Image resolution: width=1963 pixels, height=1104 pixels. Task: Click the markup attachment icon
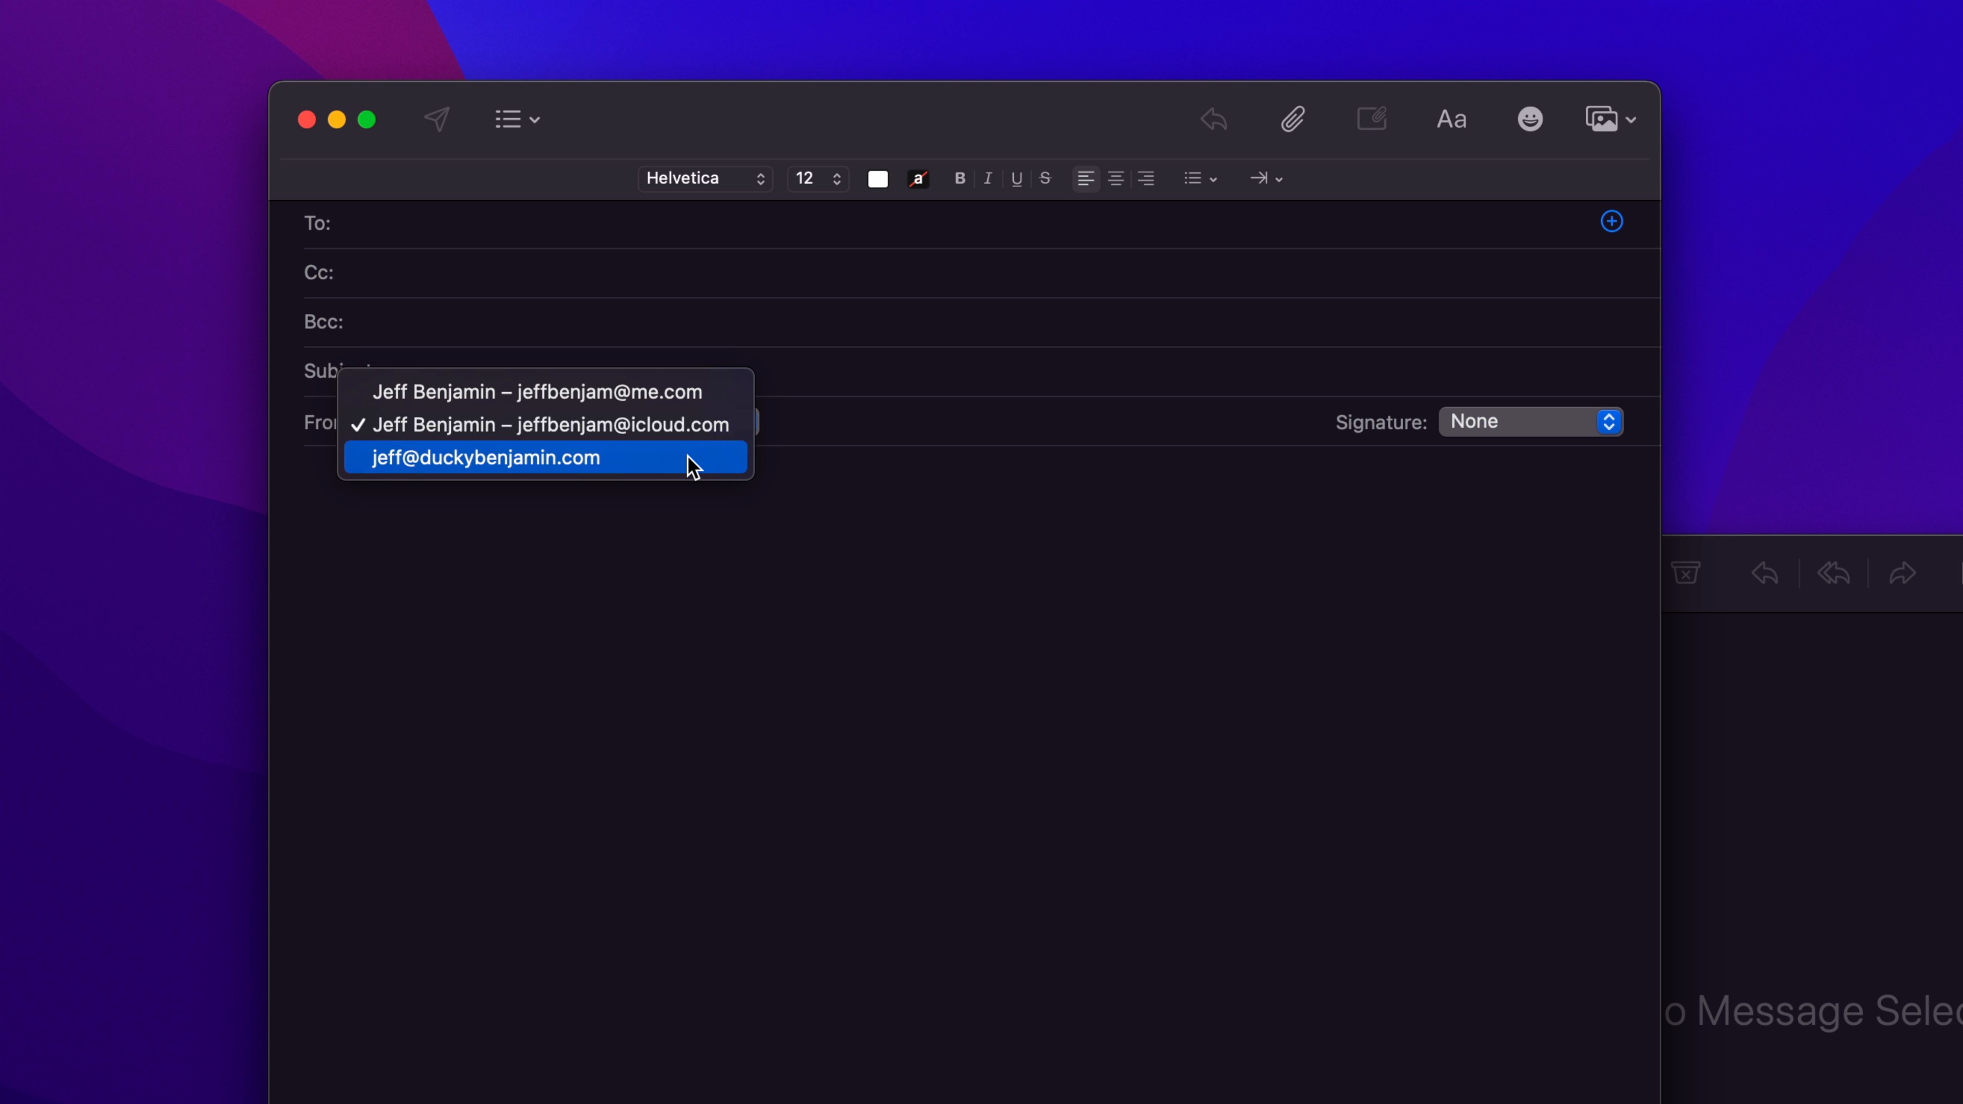tap(1372, 119)
